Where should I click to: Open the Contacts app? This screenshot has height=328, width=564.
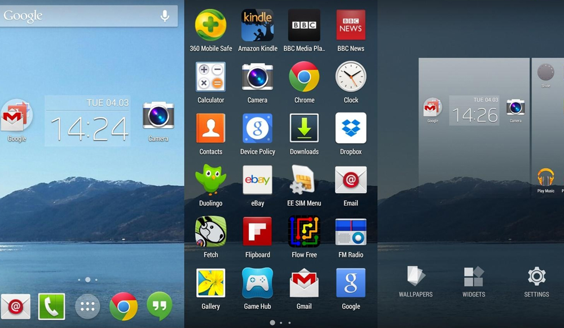click(x=211, y=128)
